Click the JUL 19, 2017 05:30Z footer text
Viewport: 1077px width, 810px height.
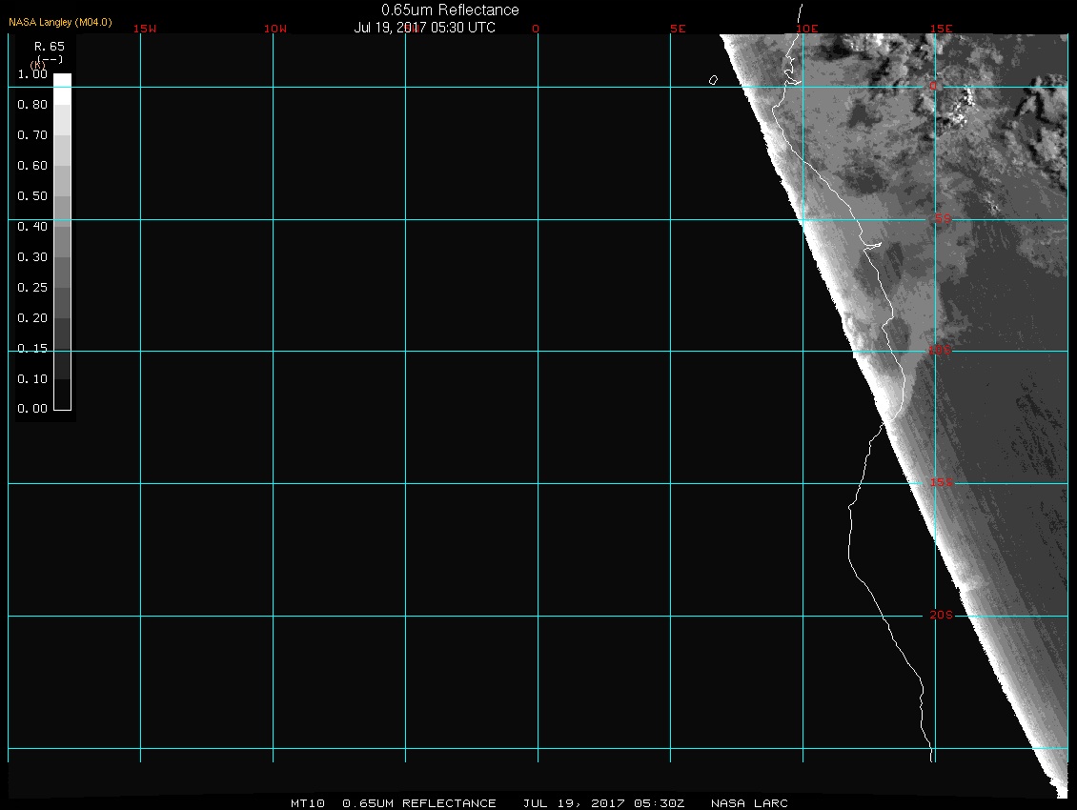click(603, 803)
